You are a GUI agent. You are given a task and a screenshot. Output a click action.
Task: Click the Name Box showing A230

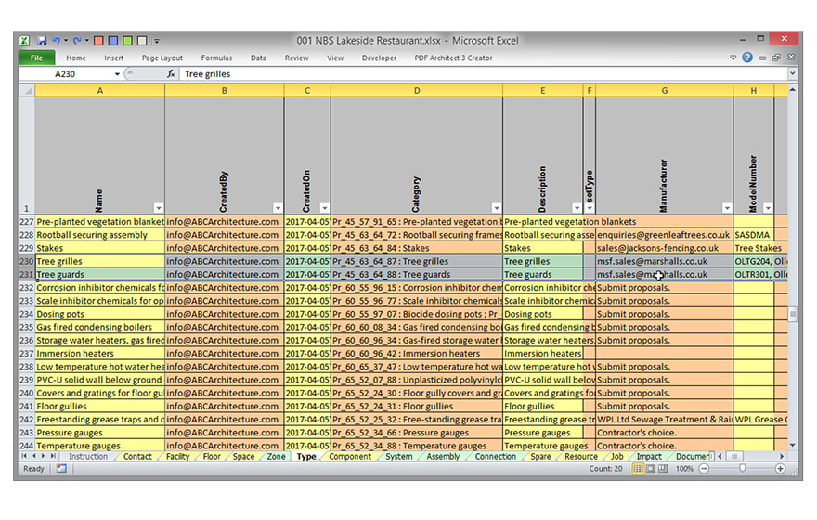[65, 74]
